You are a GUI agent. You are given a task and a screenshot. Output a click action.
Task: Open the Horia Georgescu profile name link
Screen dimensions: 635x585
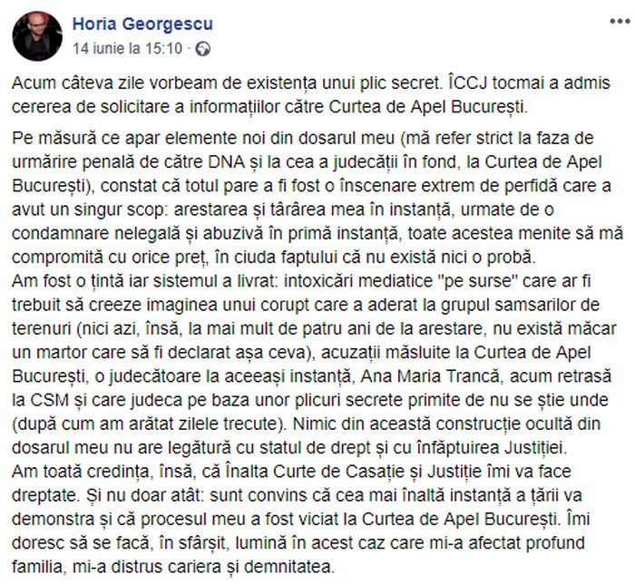142,24
